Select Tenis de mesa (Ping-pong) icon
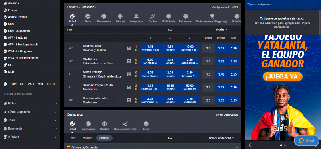Image resolution: width=321 pixels, height=149 pixels. [x=212, y=16]
